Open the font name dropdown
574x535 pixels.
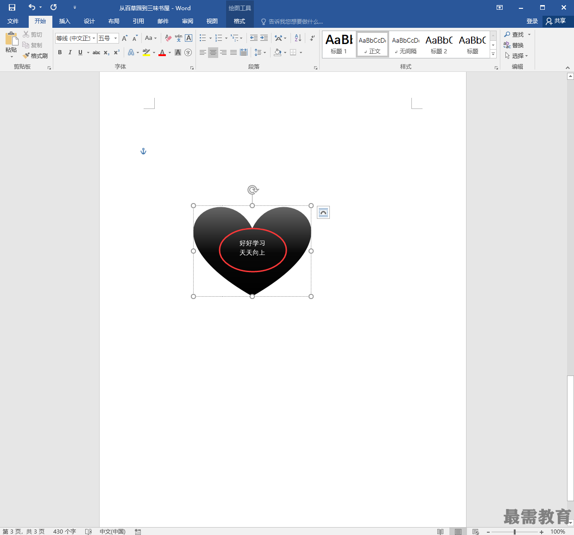[94, 38]
